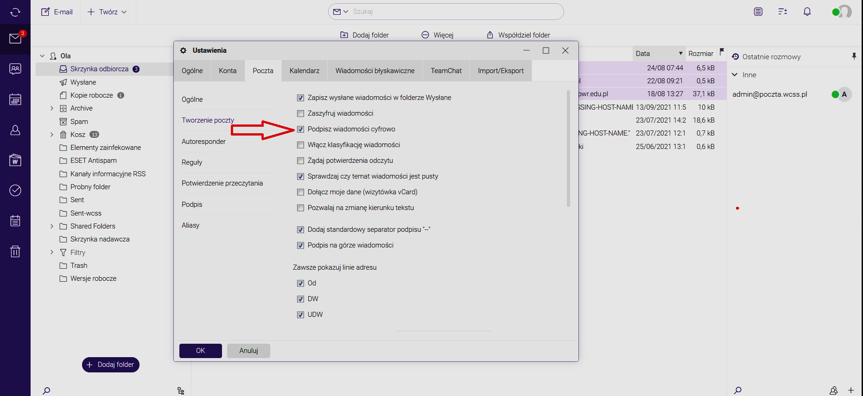Open the trash bin sidebar icon

coord(15,251)
